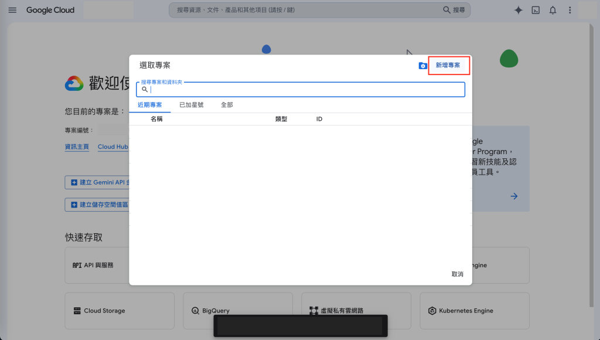
Task: Open the Cloud Hub link
Action: [x=113, y=147]
